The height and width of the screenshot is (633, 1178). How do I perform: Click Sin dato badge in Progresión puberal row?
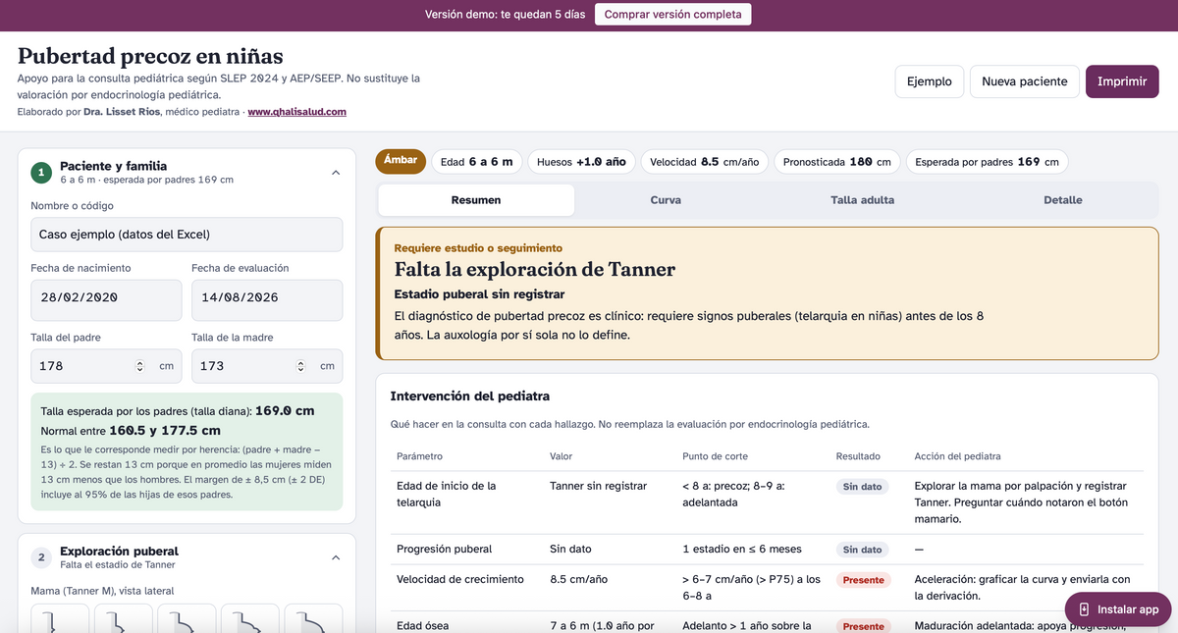click(864, 550)
